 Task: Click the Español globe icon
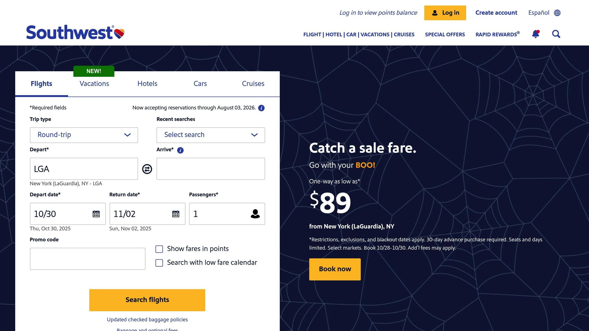click(557, 13)
